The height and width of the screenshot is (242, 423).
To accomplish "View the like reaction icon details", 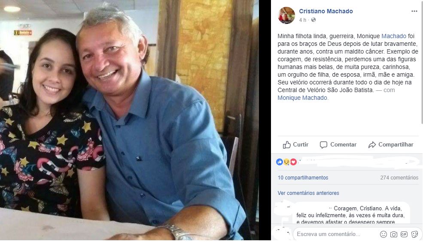I will pyautogui.click(x=279, y=162).
